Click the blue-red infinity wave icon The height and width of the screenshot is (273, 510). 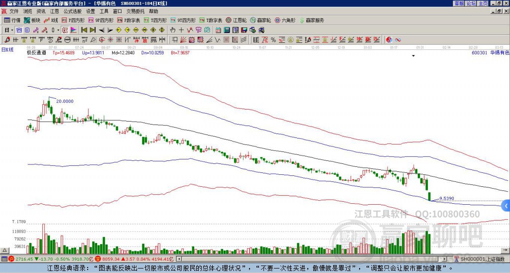tap(398, 40)
